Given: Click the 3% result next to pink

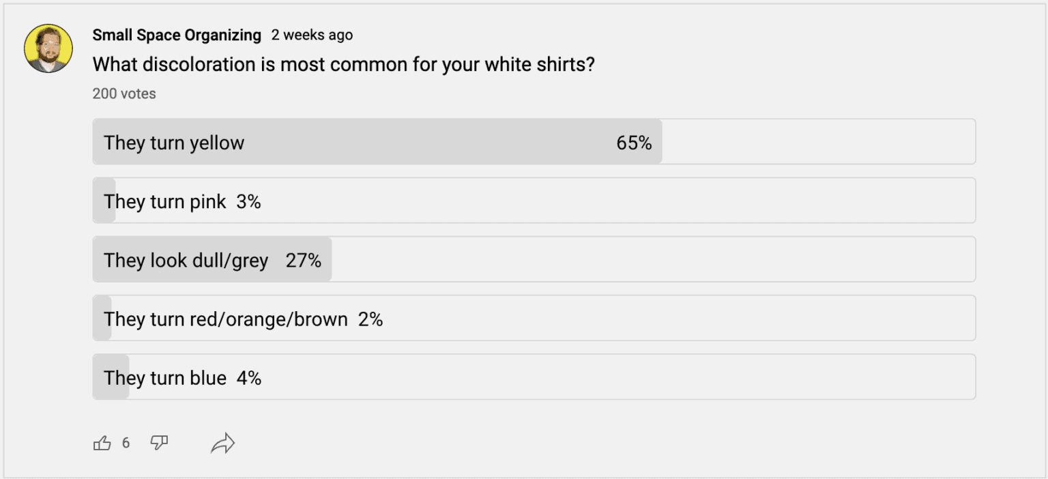Looking at the screenshot, I should click(248, 201).
